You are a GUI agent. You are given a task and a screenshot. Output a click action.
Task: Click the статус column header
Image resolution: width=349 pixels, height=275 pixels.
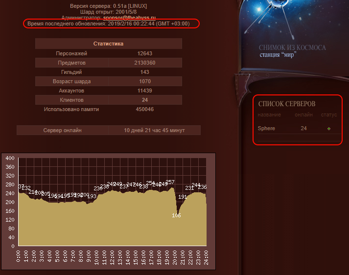coord(329,115)
